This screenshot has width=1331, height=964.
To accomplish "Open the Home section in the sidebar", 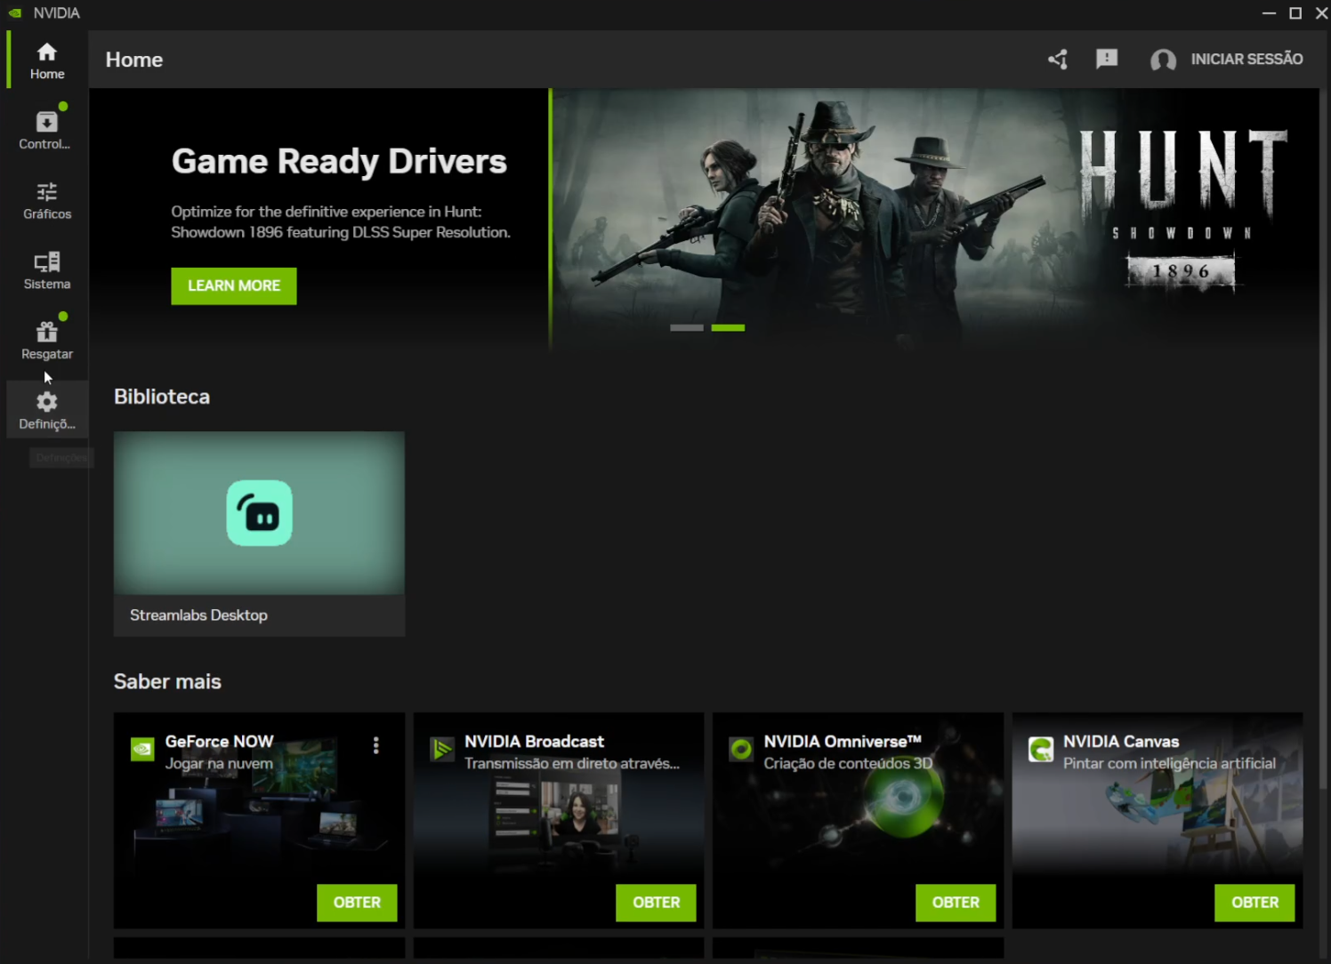I will (x=46, y=60).
